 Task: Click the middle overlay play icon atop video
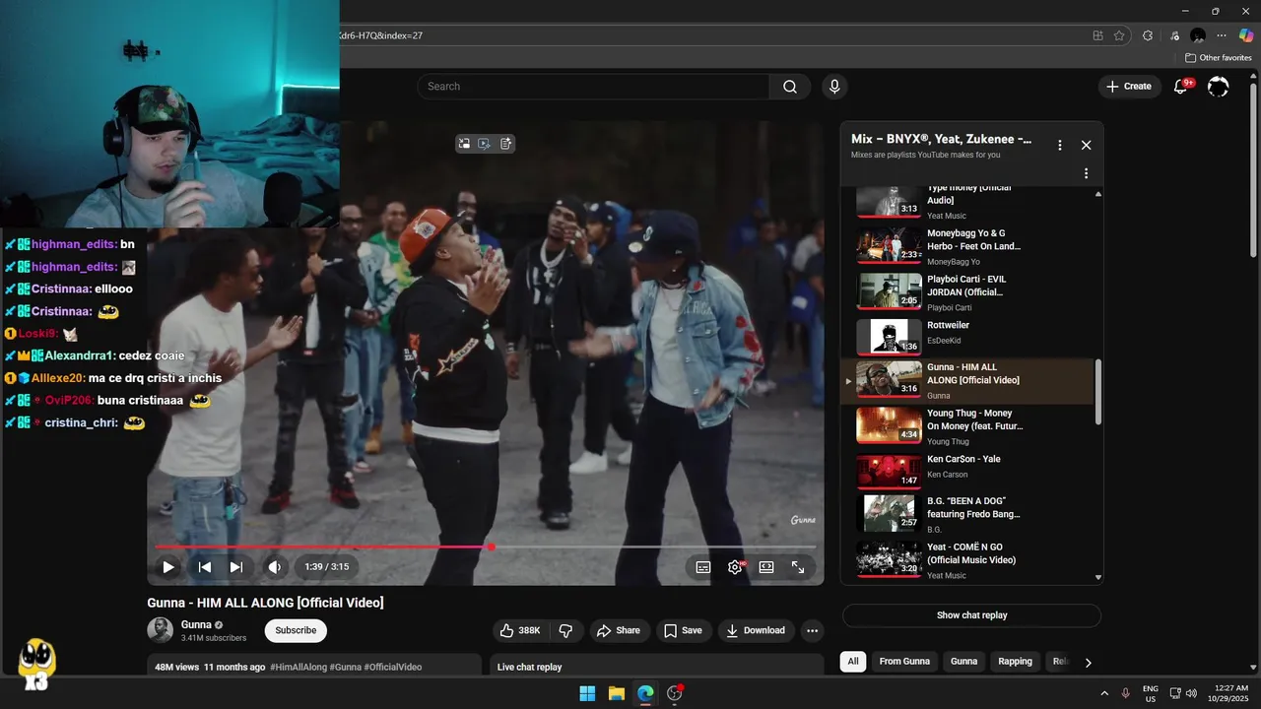(485, 144)
